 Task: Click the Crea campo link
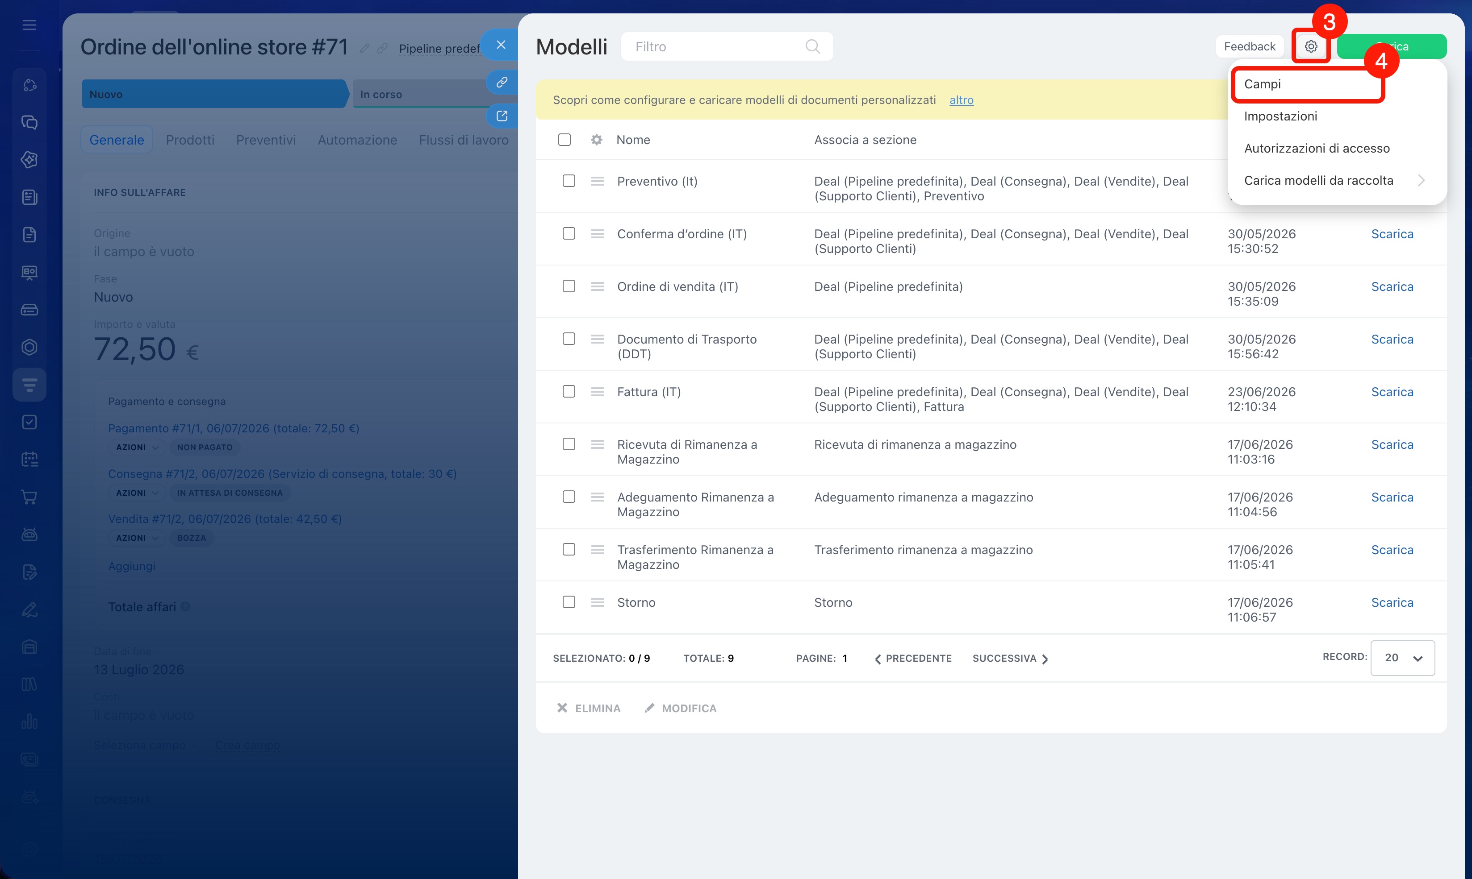[247, 745]
